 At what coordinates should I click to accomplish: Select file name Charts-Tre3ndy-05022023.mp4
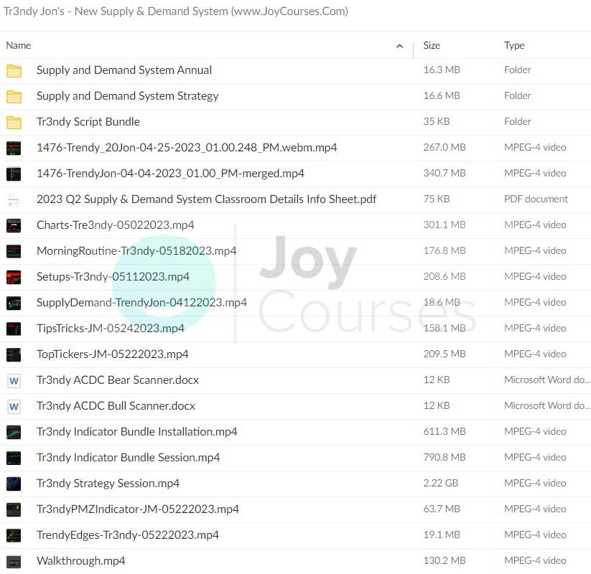[116, 225]
